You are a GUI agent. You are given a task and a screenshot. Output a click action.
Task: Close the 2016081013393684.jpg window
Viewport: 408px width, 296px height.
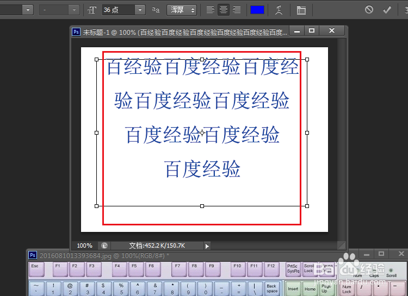(401, 254)
